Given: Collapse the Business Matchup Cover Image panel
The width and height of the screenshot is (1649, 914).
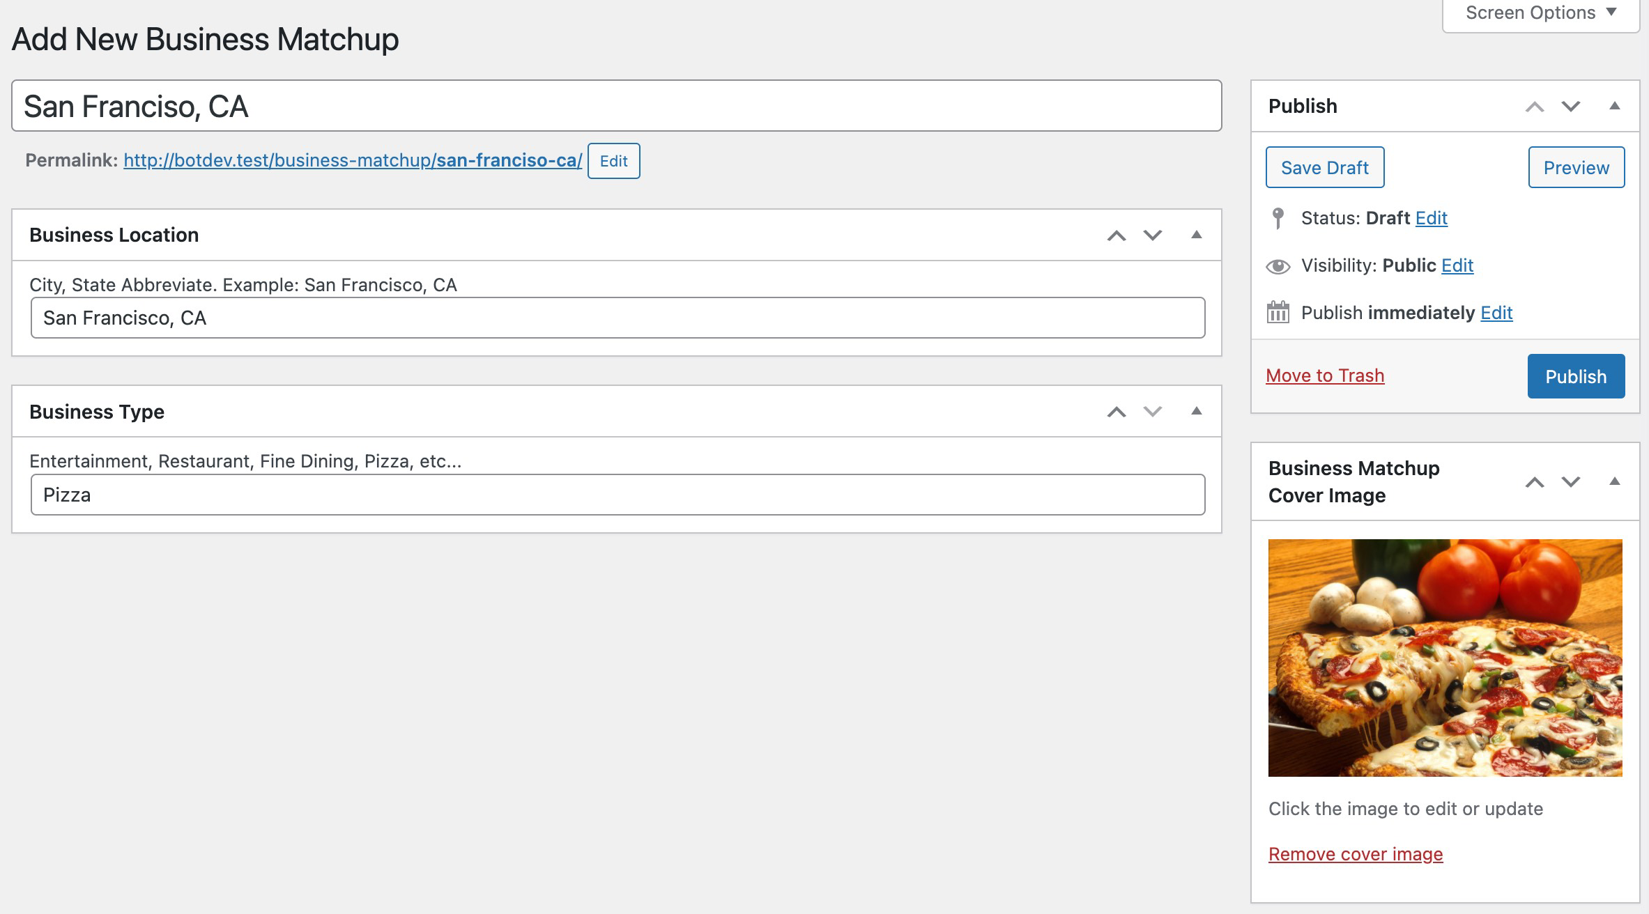Looking at the screenshot, I should [x=1615, y=481].
